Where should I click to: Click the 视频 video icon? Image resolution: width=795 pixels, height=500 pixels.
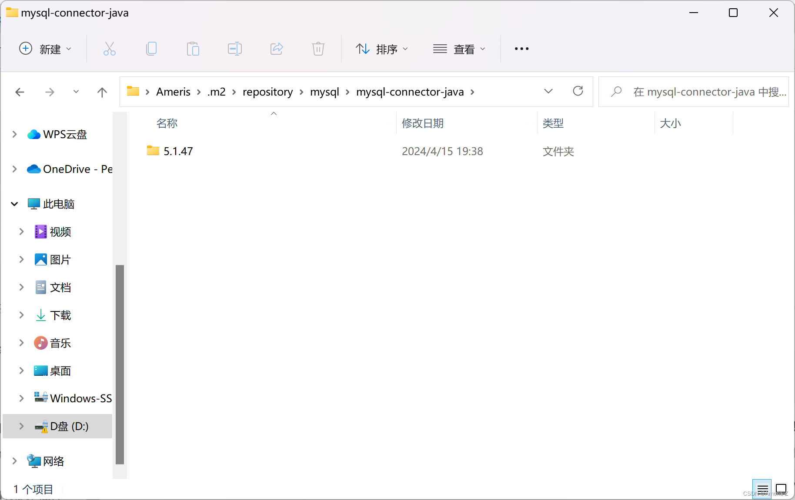(x=41, y=232)
